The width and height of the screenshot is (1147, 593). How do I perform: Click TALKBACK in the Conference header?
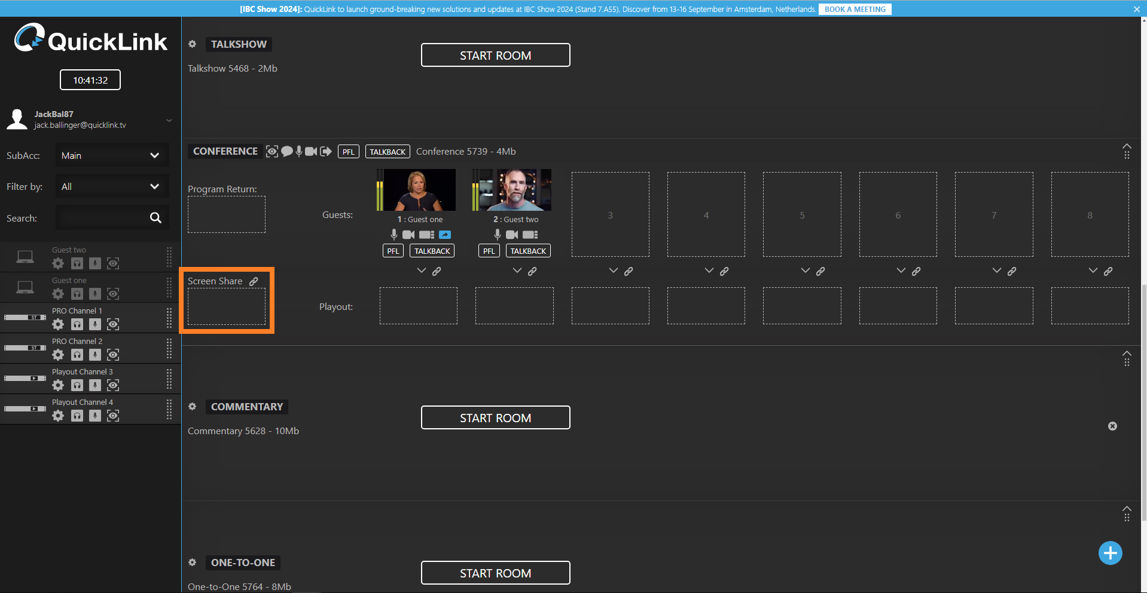point(388,152)
